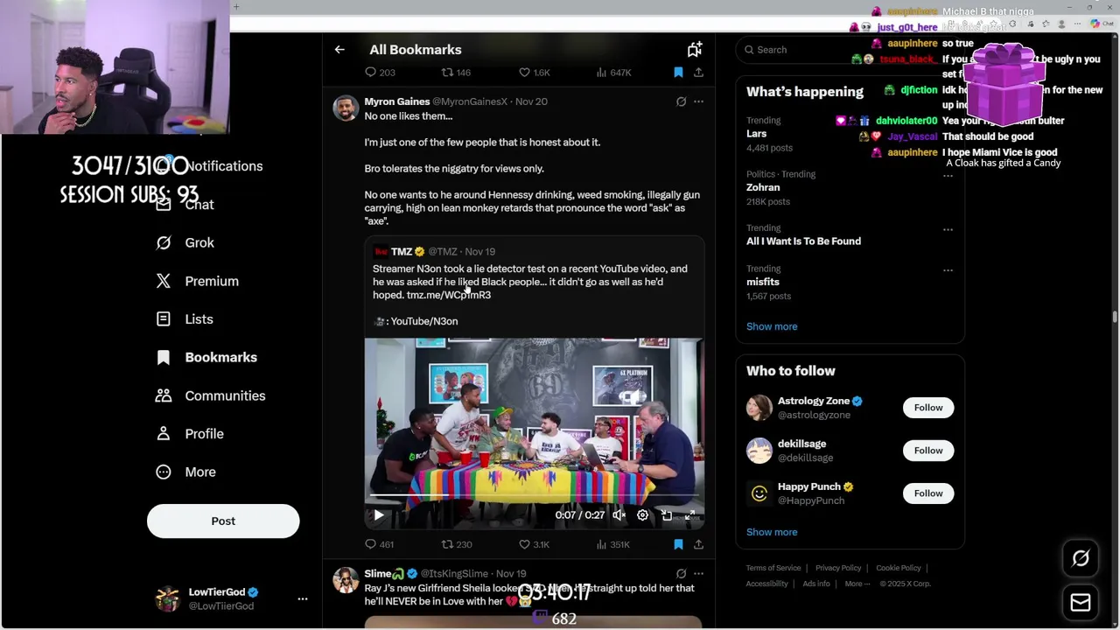
Task: Open Lists from the sidebar
Action: tap(185, 319)
